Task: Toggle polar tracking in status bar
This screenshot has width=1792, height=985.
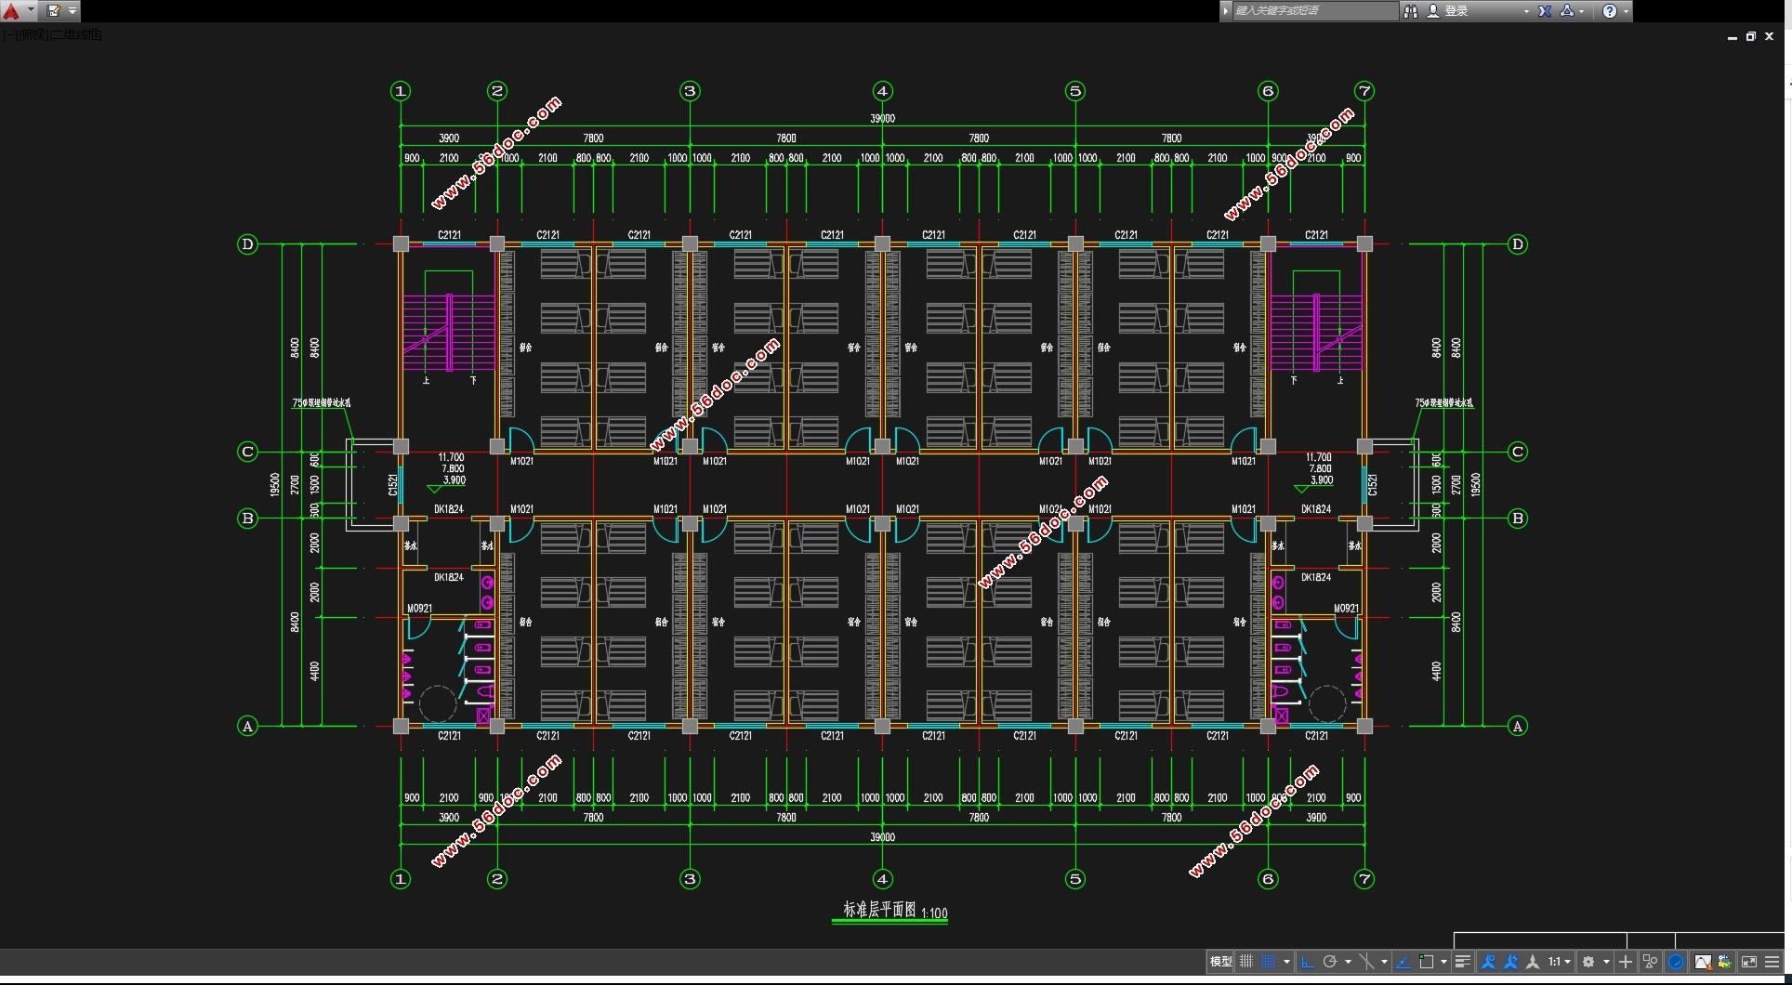Action: point(1330,962)
